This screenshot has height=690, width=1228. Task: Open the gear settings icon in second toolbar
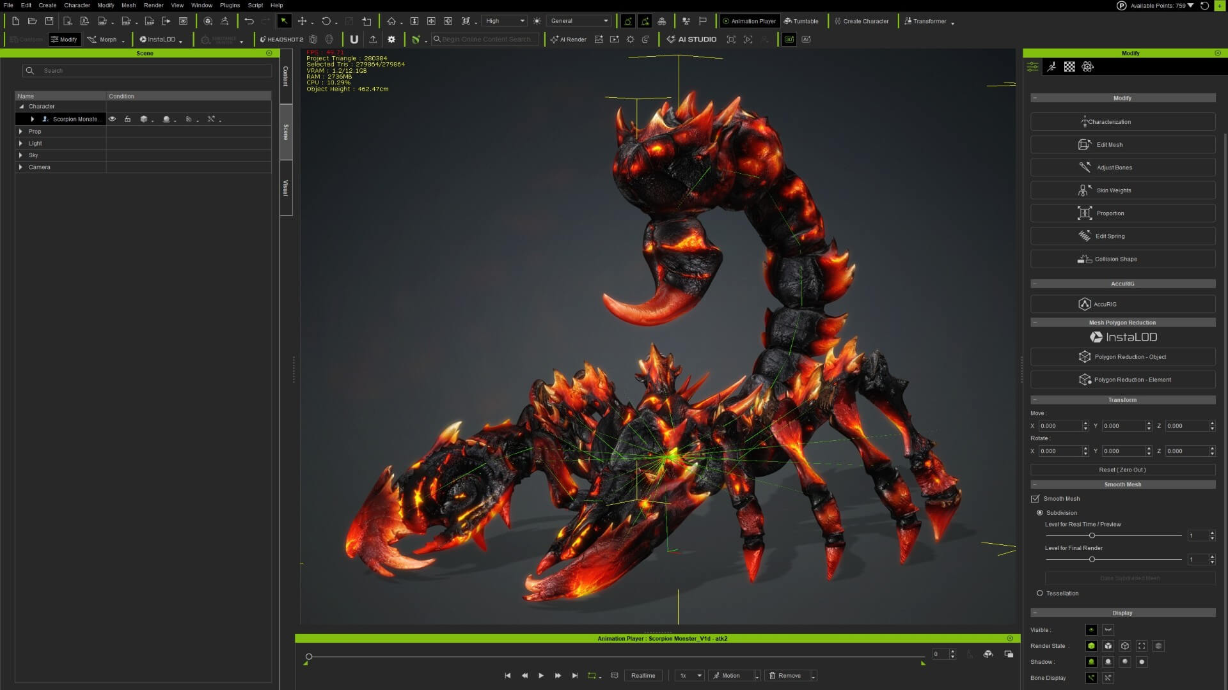coord(391,40)
